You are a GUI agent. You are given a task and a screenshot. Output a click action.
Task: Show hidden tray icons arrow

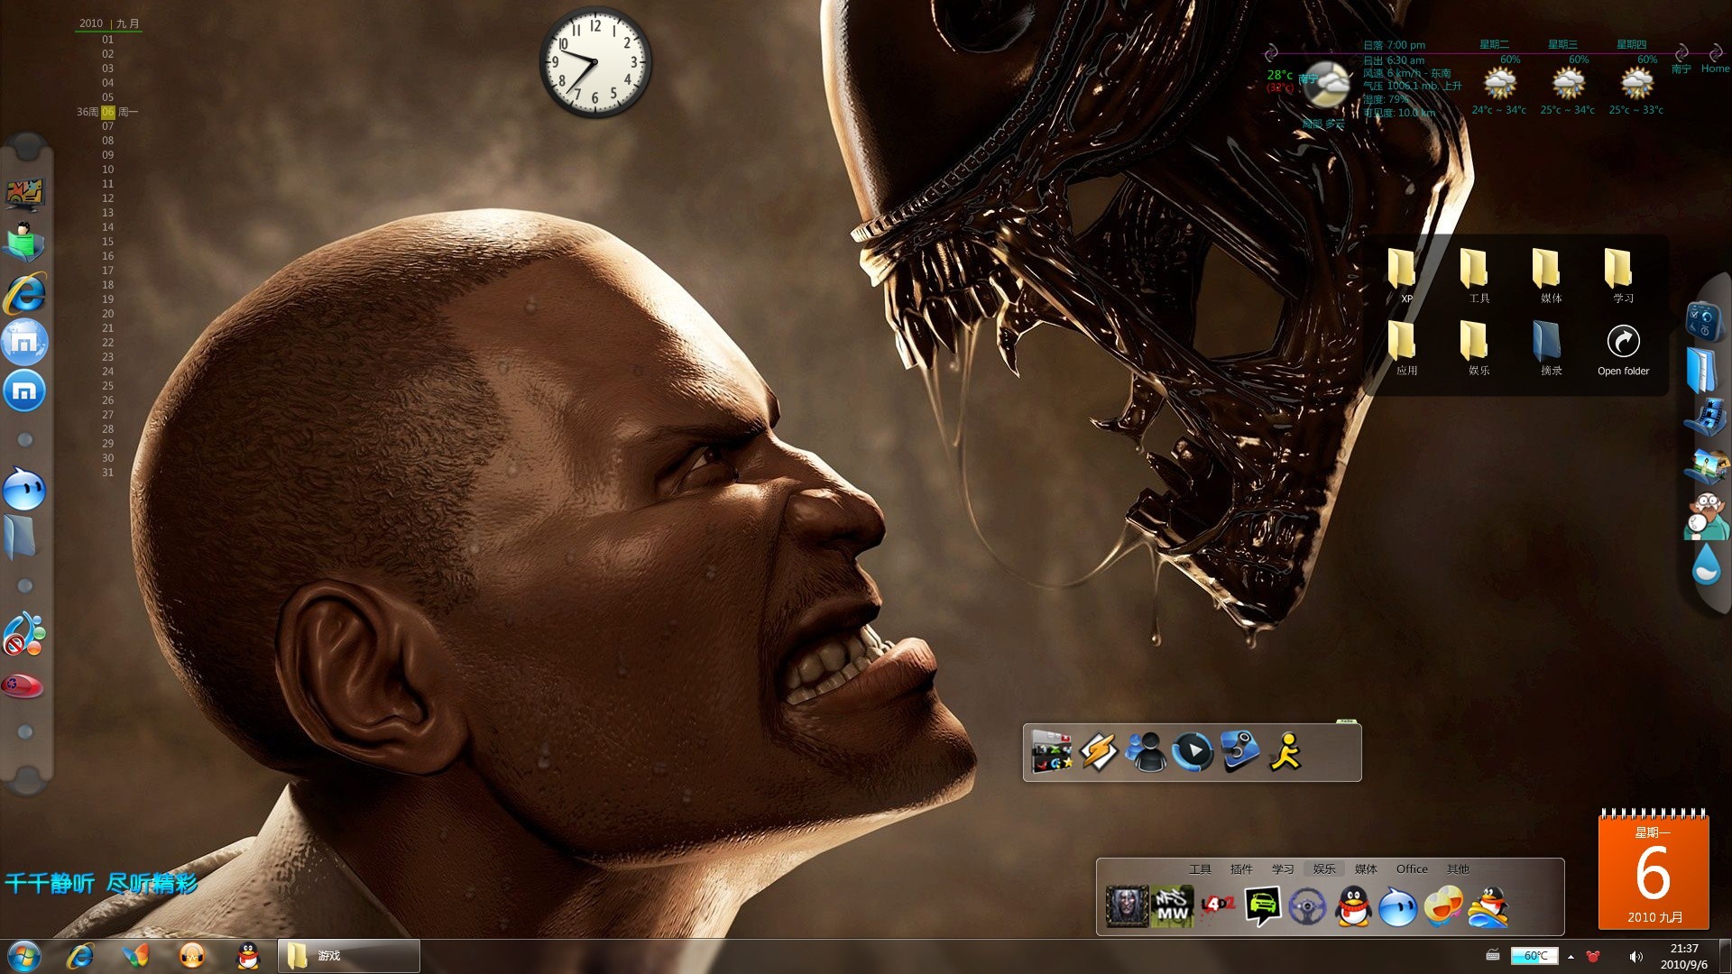1571,957
